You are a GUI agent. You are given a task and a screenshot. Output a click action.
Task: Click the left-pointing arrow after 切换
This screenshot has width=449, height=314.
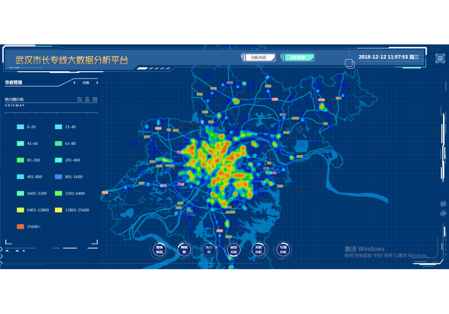click(x=97, y=83)
